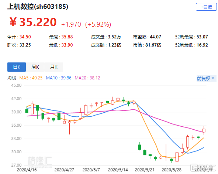Click the 36.00 y-axis label
218x174 pixels.
point(16,125)
